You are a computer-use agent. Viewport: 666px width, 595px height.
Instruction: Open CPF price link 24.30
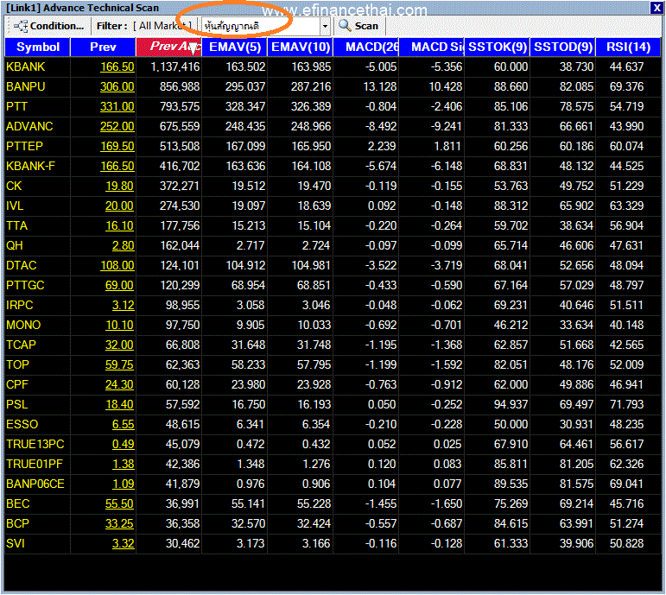pos(120,385)
